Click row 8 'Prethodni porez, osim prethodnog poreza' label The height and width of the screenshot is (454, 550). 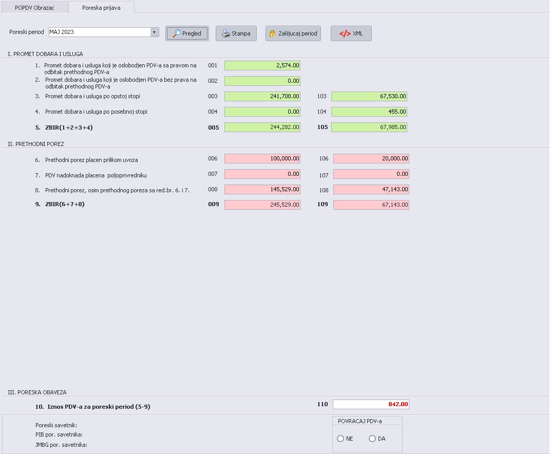pyautogui.click(x=117, y=190)
